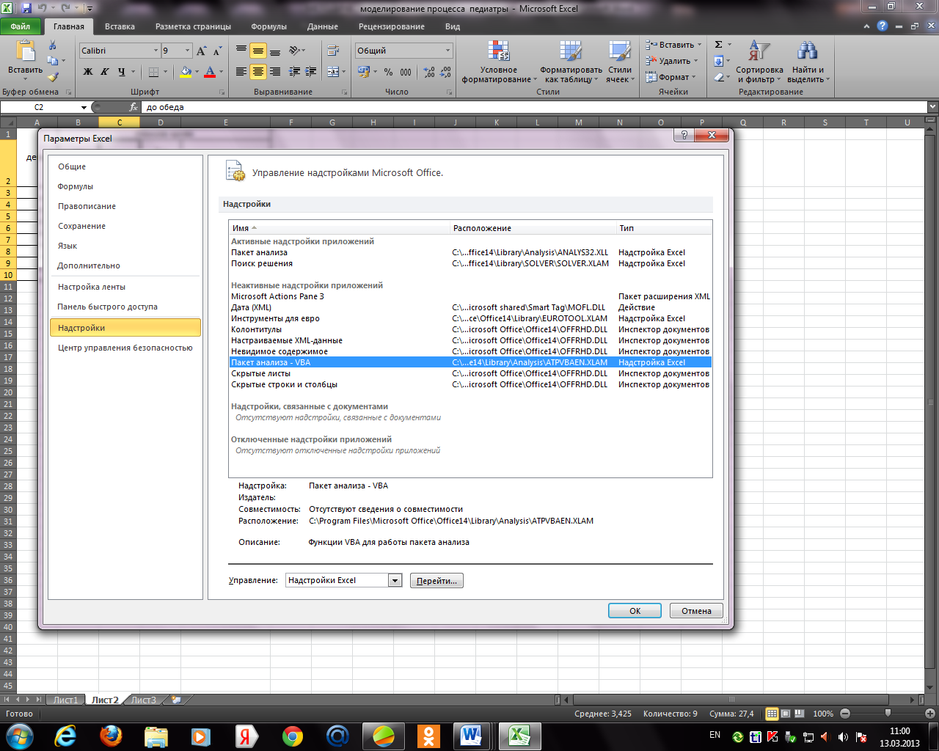Toggle middle vertical alignment
Viewport: 939px width, 751px height.
point(257,51)
